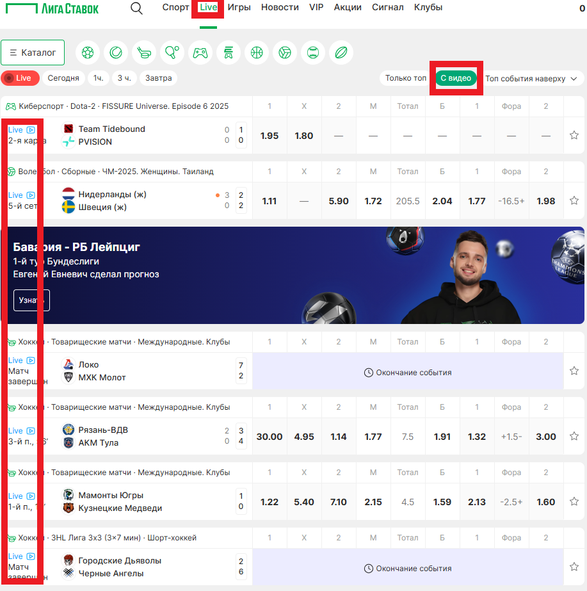587x591 pixels.
Task: Open video icon for Городские Дьяволы match
Action: (31, 556)
